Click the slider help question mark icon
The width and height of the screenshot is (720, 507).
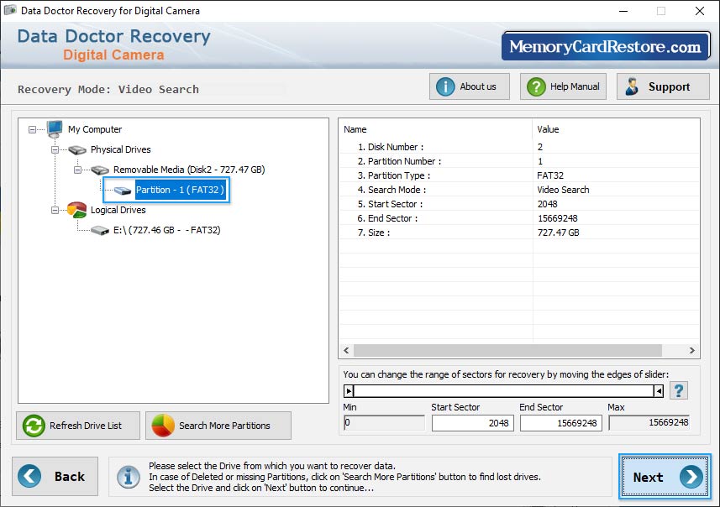tap(679, 391)
